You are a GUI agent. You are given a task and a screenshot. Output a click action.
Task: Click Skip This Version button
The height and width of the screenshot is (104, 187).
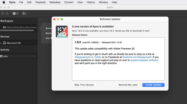84,85
